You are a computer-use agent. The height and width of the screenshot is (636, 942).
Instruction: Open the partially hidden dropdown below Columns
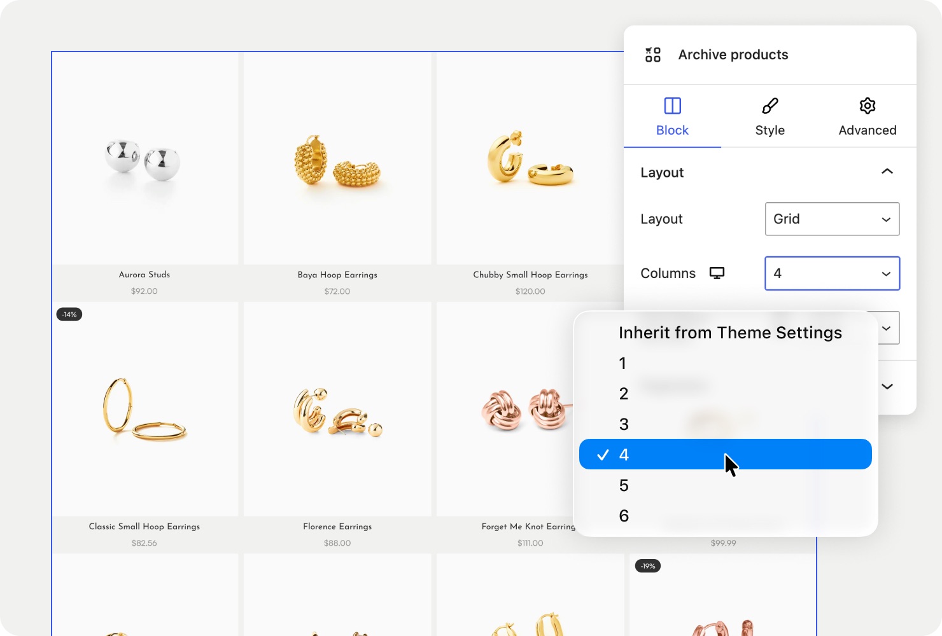point(889,328)
